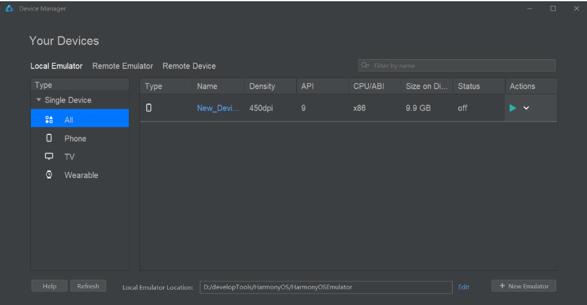
Task: Pick the Wearable watch icon
Action: tap(49, 175)
